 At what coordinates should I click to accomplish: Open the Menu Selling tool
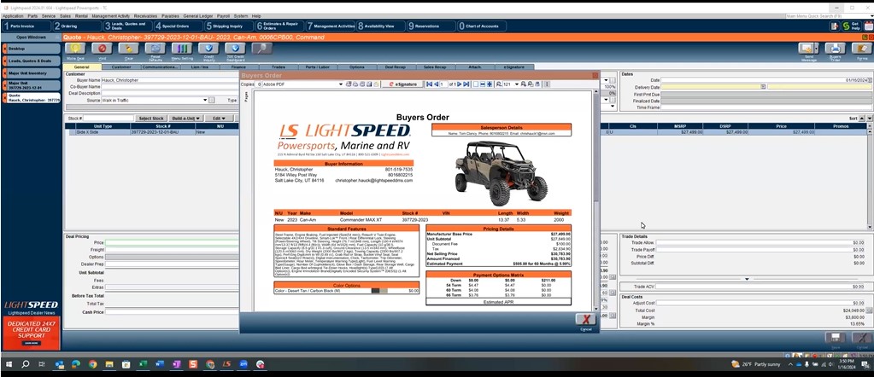[182, 49]
